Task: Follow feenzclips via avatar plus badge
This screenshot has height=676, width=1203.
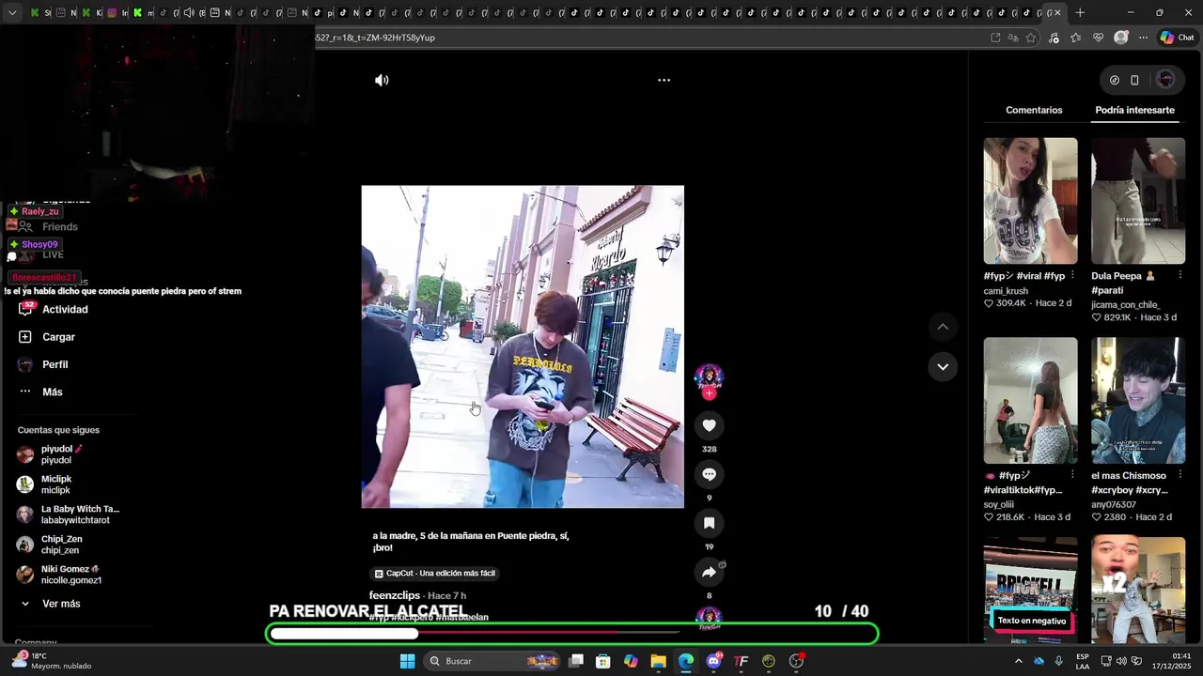Action: tap(709, 394)
